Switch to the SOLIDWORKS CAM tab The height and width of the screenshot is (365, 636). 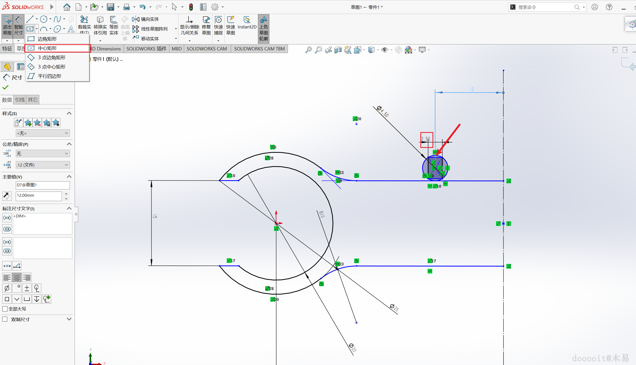coord(207,49)
